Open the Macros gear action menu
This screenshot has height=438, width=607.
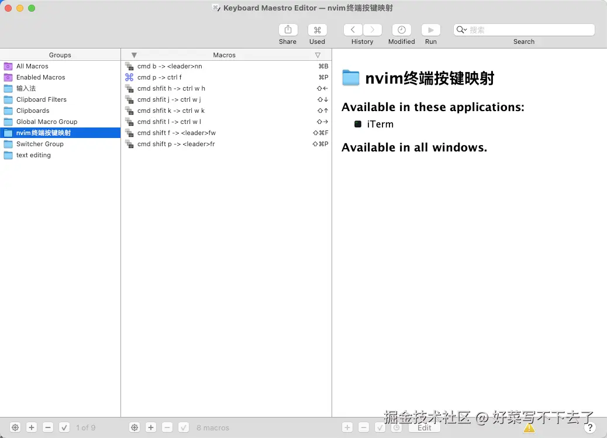134,427
